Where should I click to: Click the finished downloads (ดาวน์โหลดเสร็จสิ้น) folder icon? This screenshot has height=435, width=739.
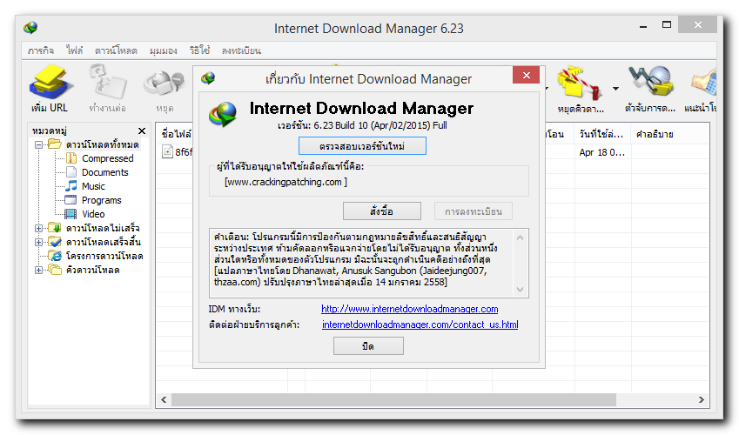55,242
